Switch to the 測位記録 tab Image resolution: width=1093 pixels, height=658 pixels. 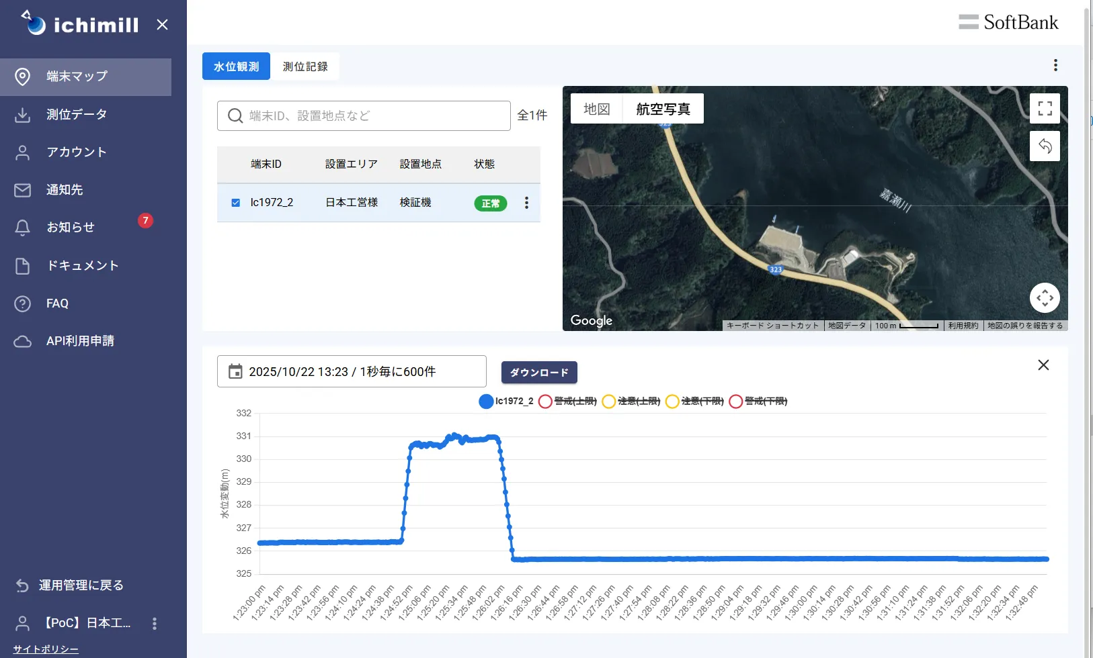click(305, 66)
